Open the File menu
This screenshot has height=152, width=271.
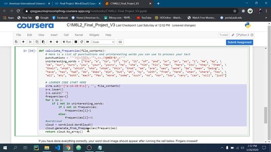click(19, 35)
